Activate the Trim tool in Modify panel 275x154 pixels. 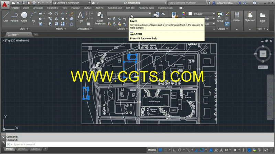pos(63,14)
